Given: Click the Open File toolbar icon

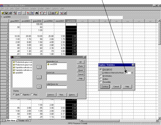Looking at the screenshot, I should (3, 13).
